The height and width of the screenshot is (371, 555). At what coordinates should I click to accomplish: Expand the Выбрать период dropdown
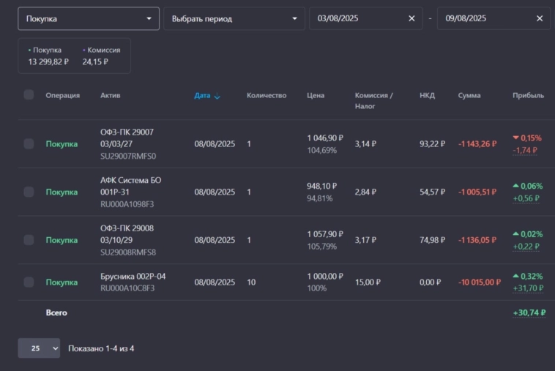234,18
